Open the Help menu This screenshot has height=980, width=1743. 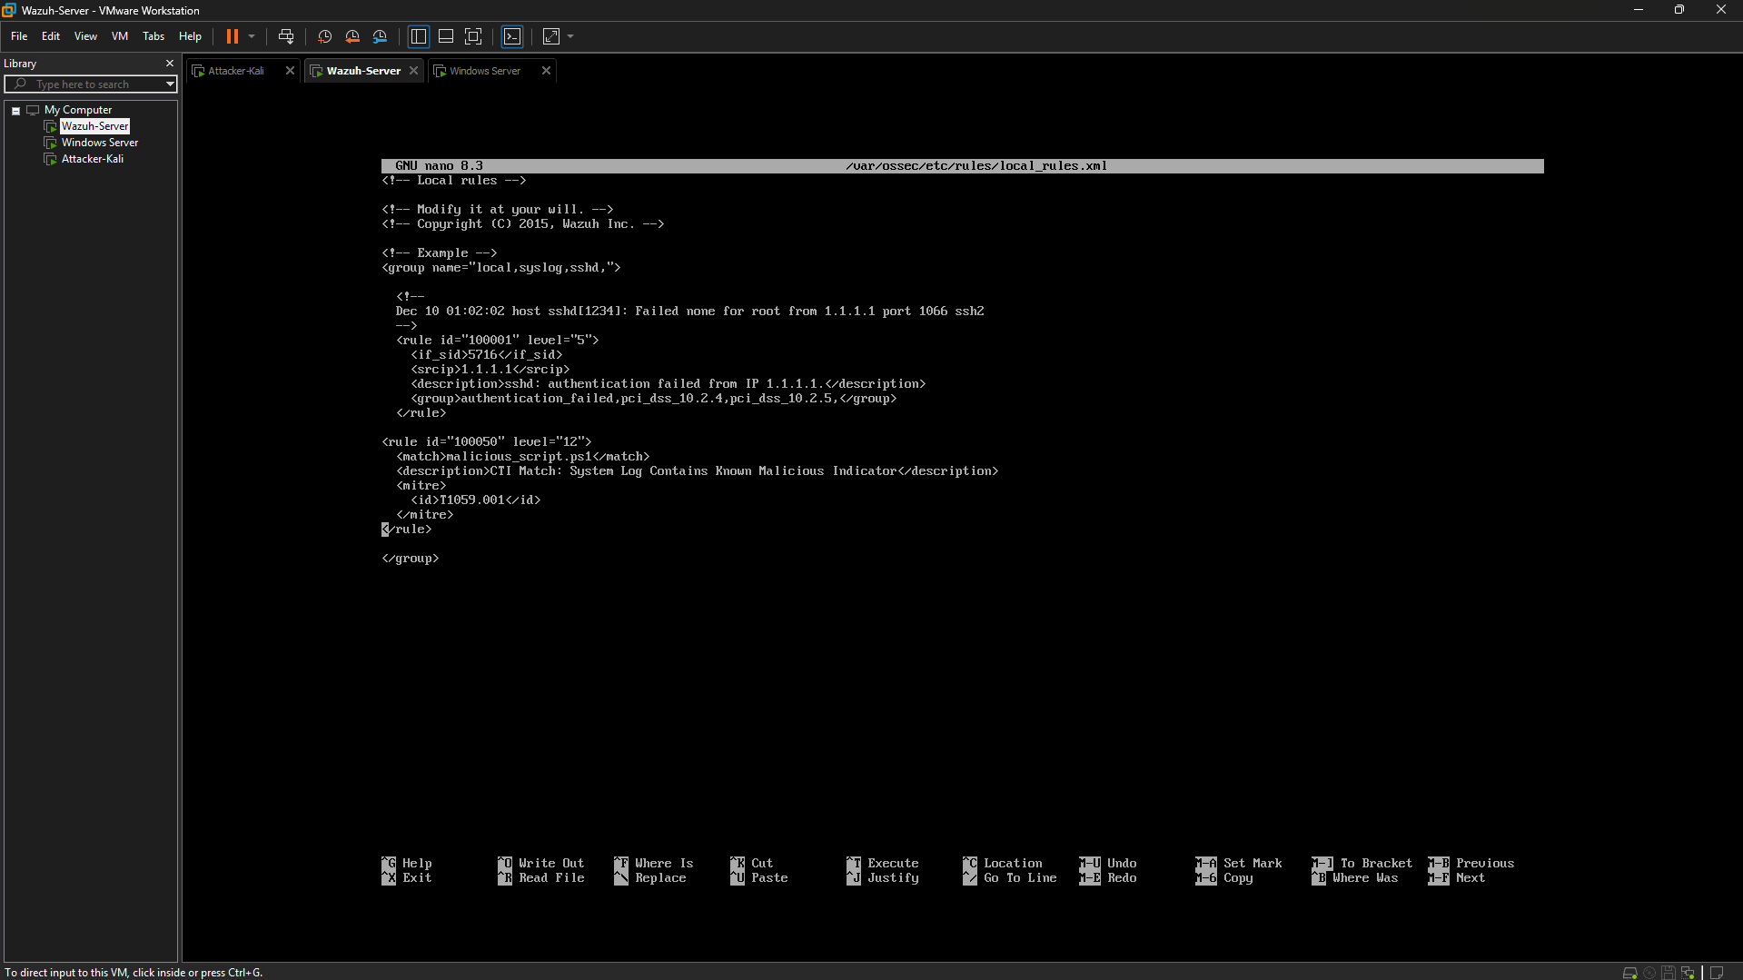[x=190, y=36]
